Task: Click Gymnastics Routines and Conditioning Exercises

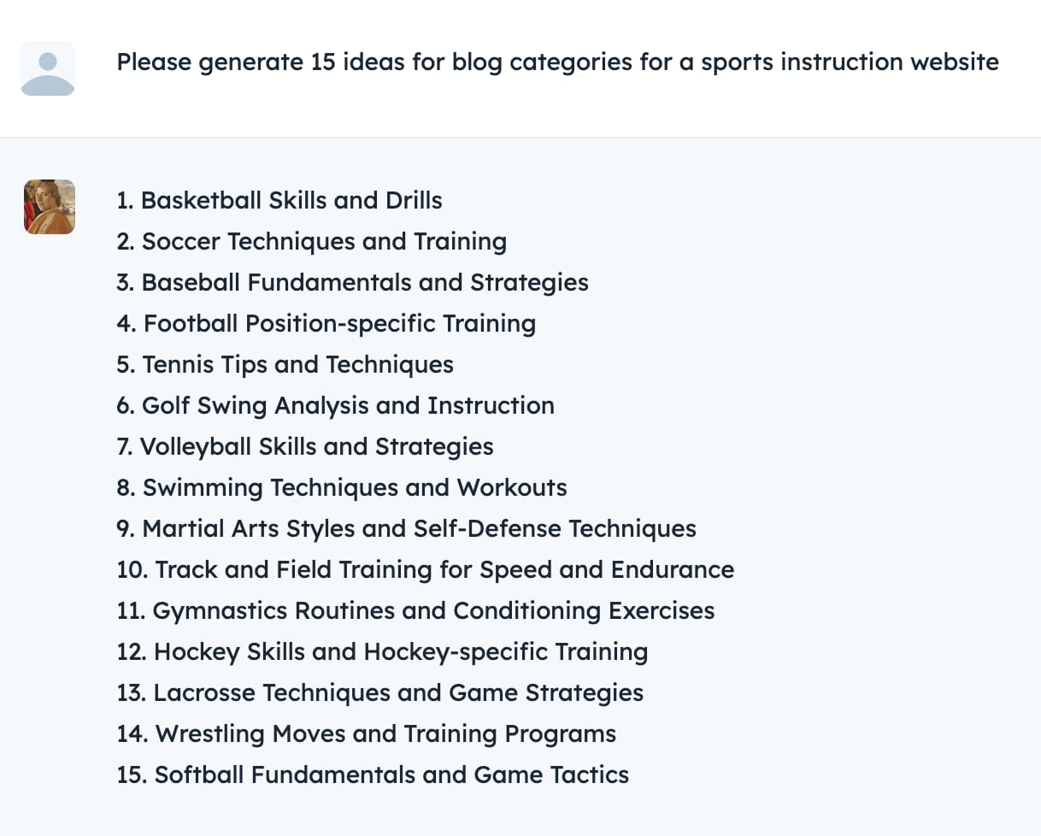Action: coord(416,610)
